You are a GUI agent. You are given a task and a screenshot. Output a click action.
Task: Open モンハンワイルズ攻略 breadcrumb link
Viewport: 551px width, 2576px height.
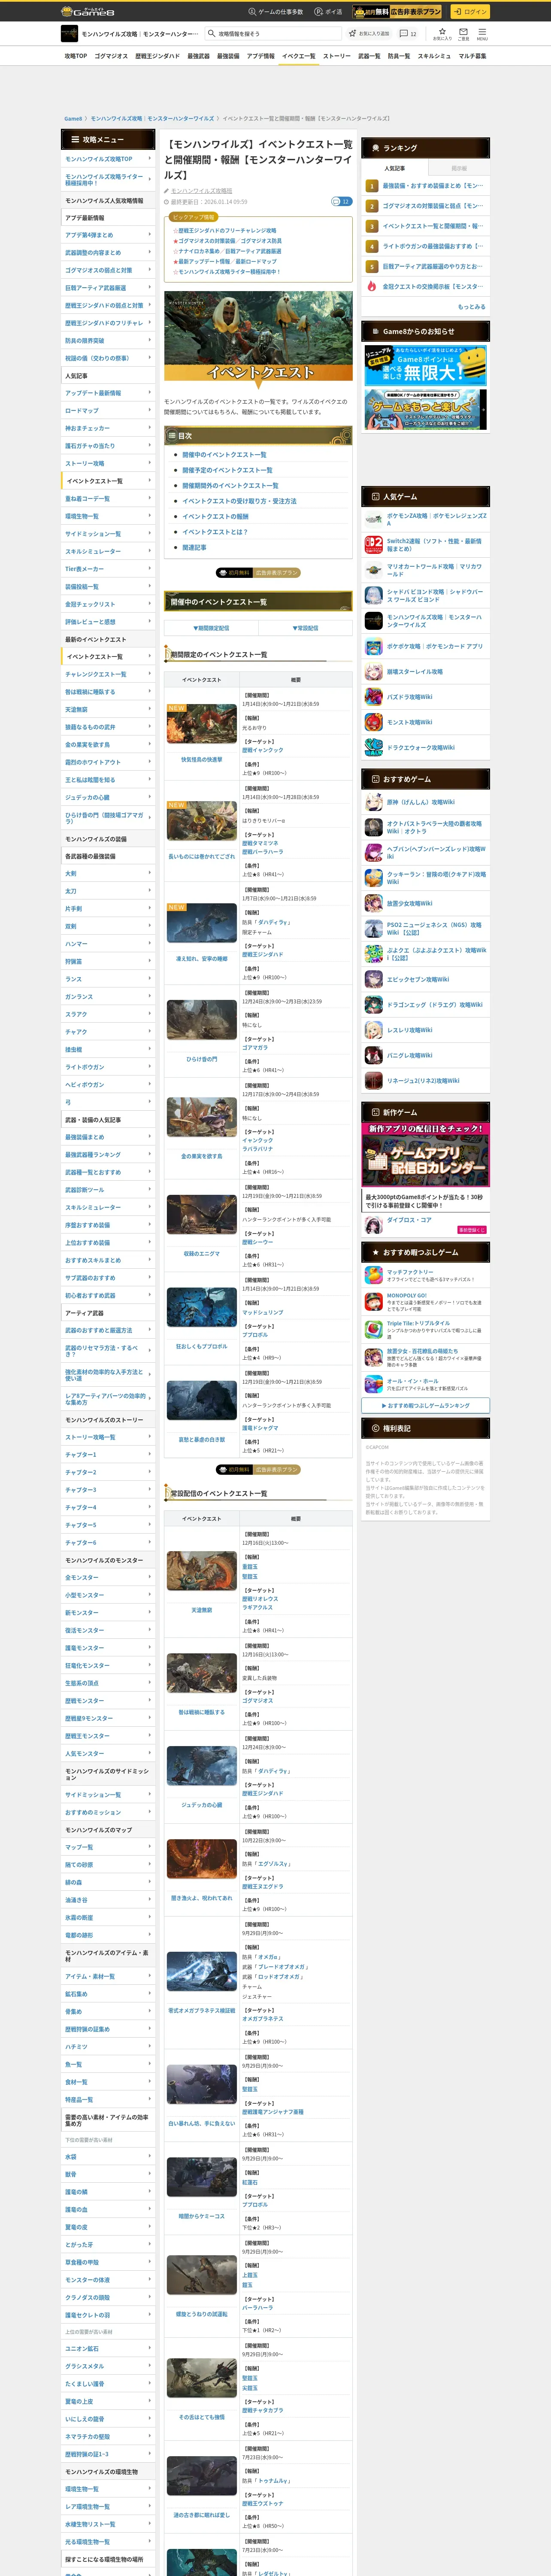[x=152, y=119]
